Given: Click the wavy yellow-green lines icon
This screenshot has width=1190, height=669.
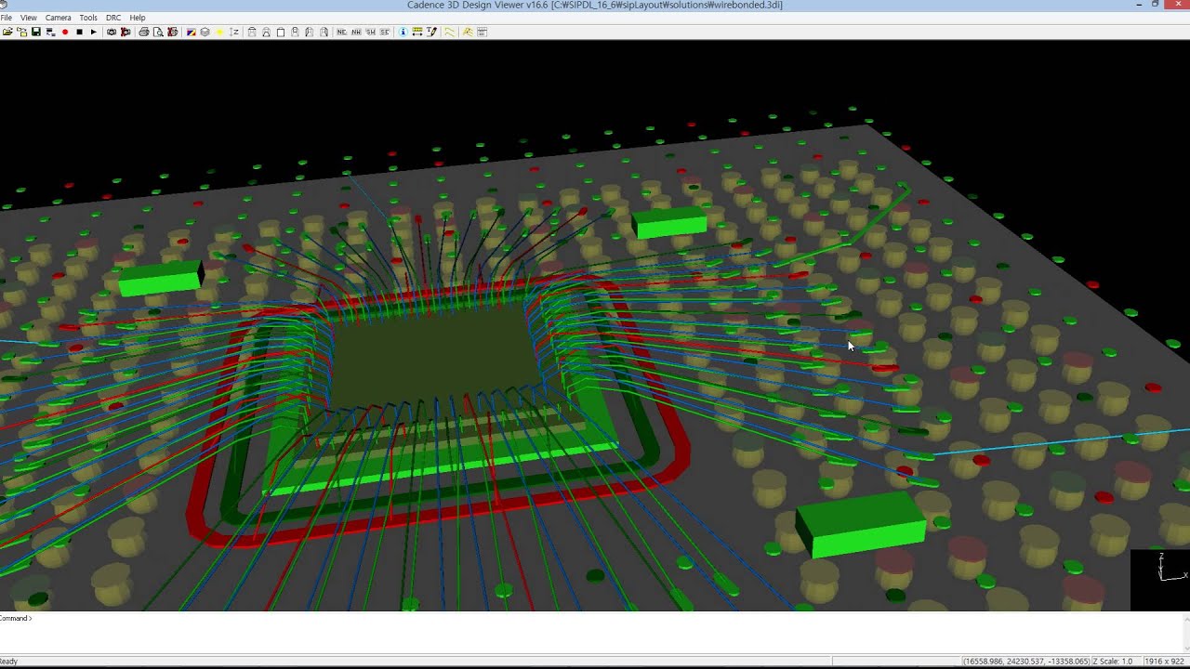Looking at the screenshot, I should [450, 32].
